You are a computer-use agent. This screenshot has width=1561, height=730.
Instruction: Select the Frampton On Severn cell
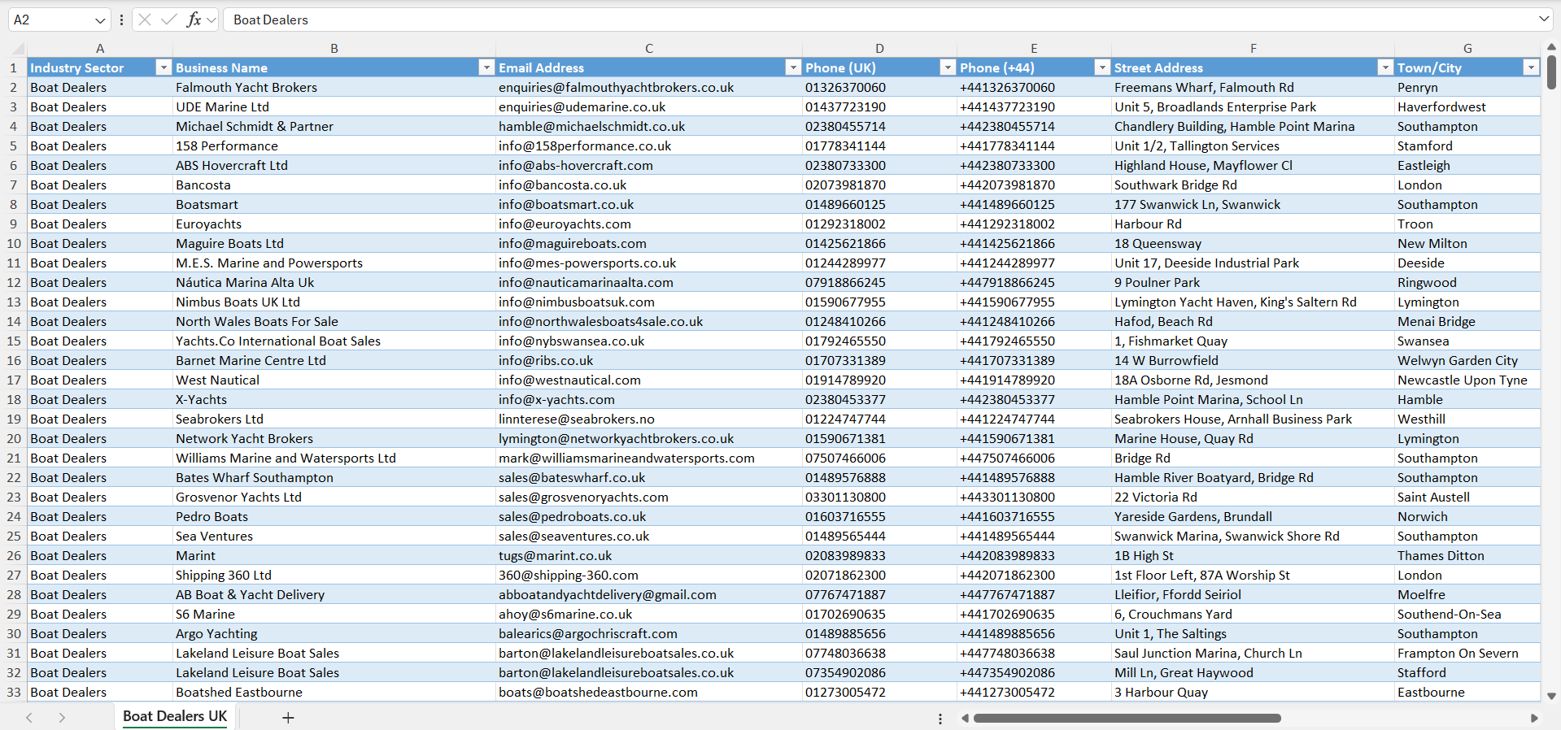1467,653
